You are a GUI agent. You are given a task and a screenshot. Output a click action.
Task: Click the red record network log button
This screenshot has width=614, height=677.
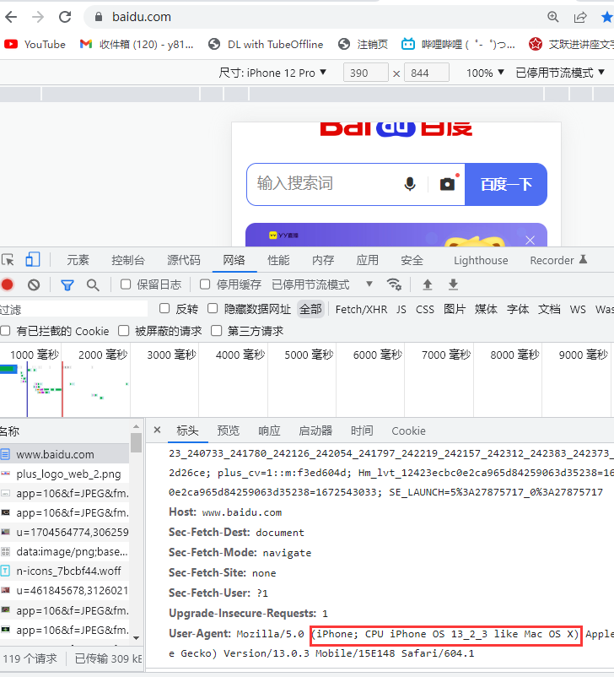tap(8, 285)
